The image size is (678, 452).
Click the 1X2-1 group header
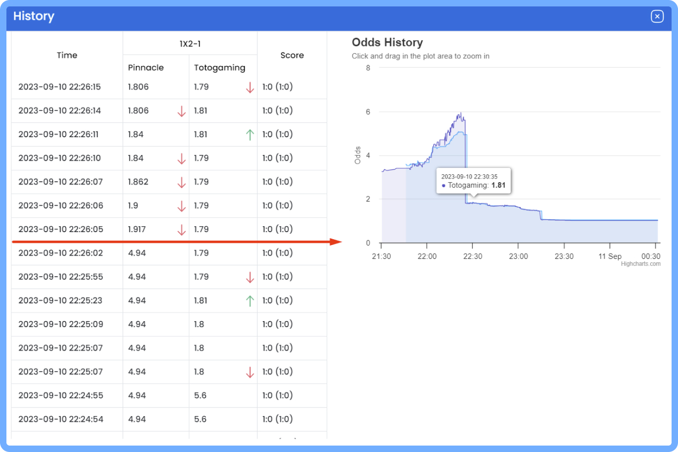coord(190,44)
